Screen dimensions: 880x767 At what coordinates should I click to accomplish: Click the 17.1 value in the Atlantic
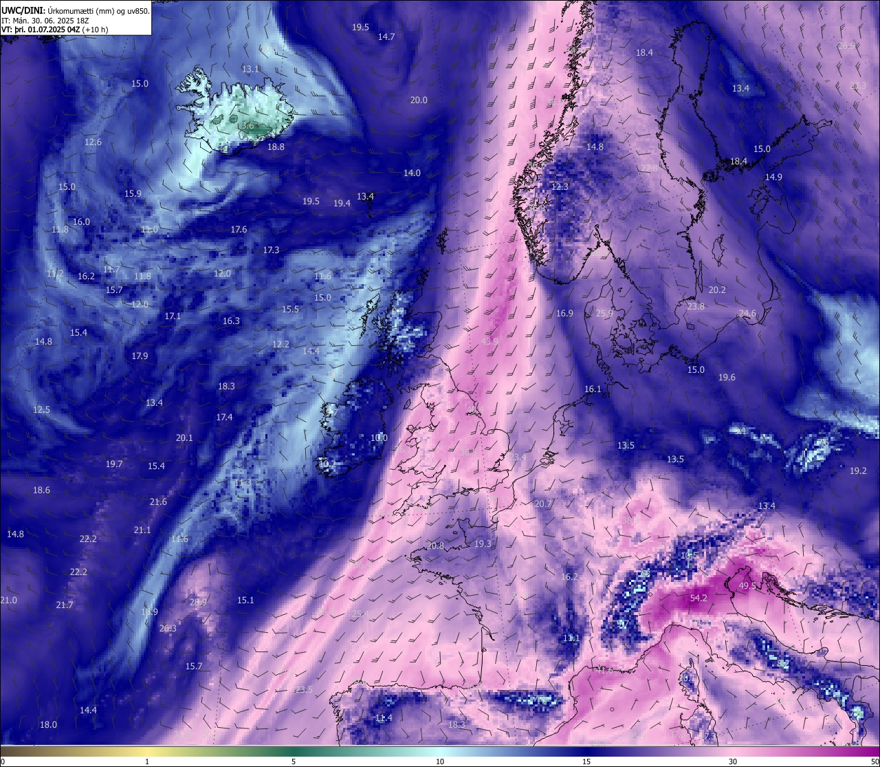[173, 316]
